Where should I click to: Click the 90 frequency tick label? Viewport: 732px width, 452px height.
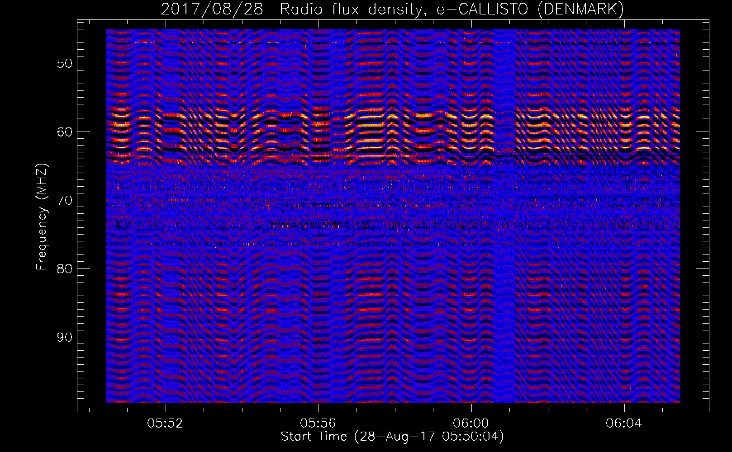coord(65,337)
